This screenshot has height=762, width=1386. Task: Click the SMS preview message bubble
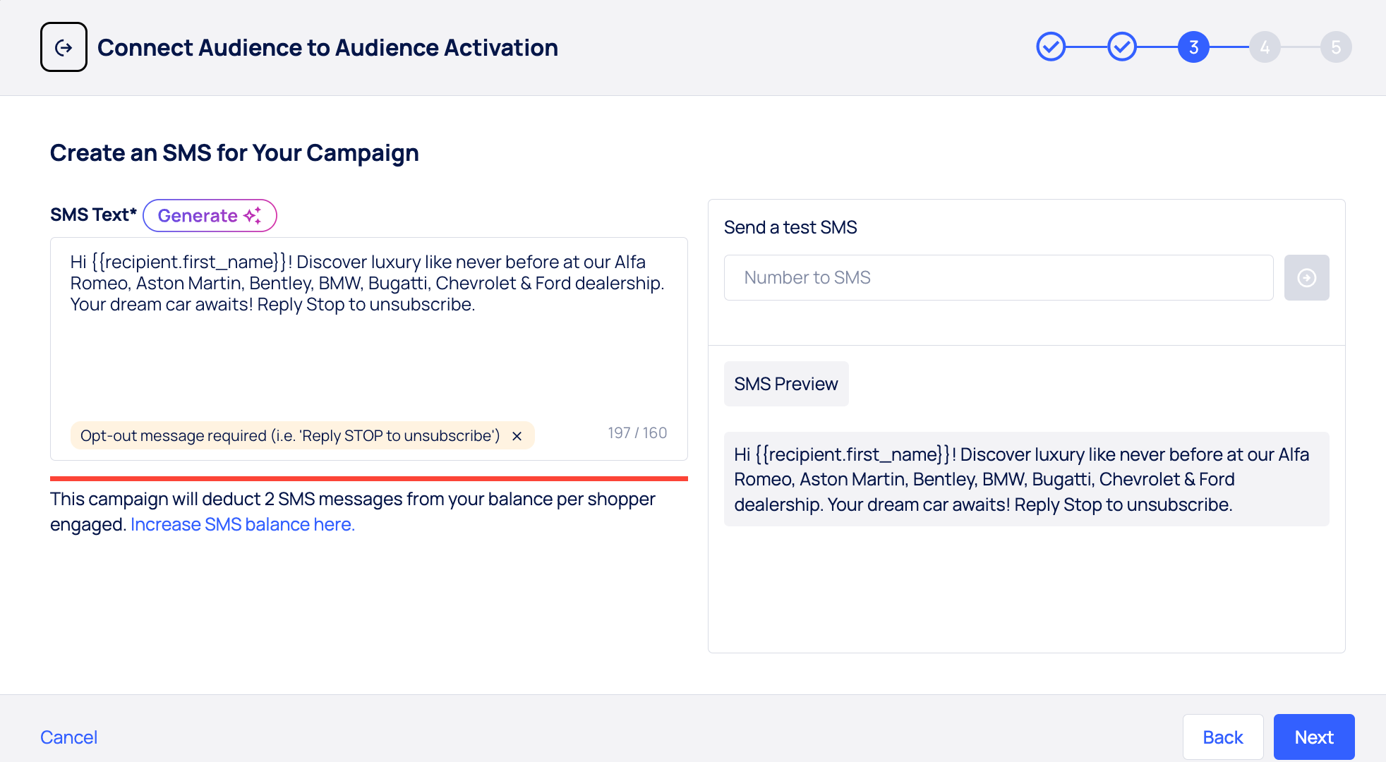pos(1026,479)
